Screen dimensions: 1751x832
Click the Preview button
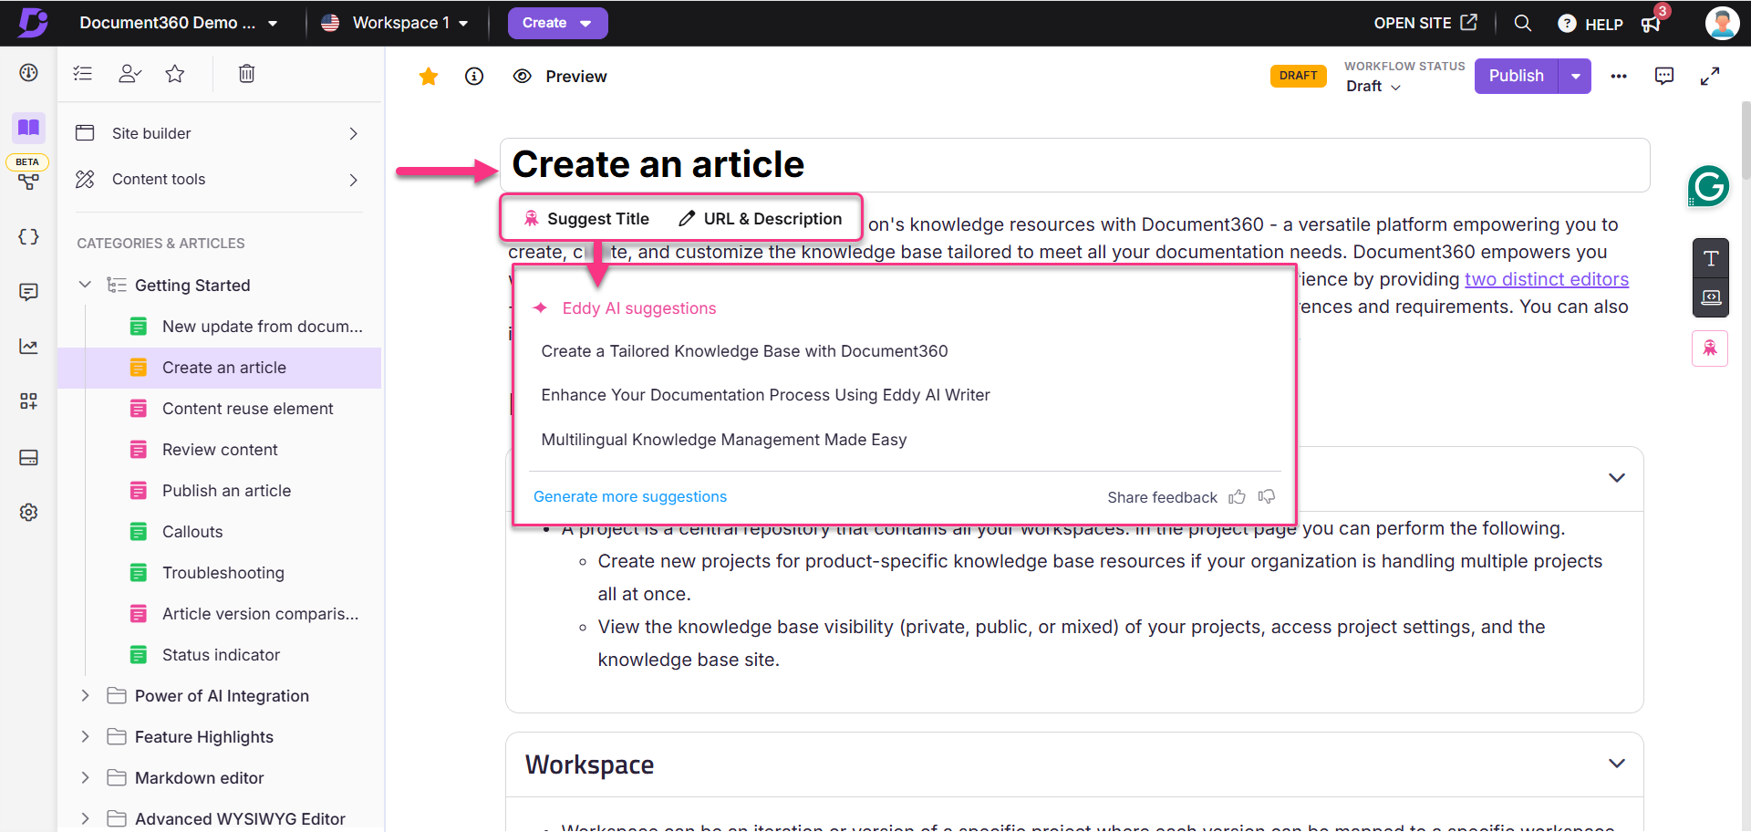tap(560, 77)
